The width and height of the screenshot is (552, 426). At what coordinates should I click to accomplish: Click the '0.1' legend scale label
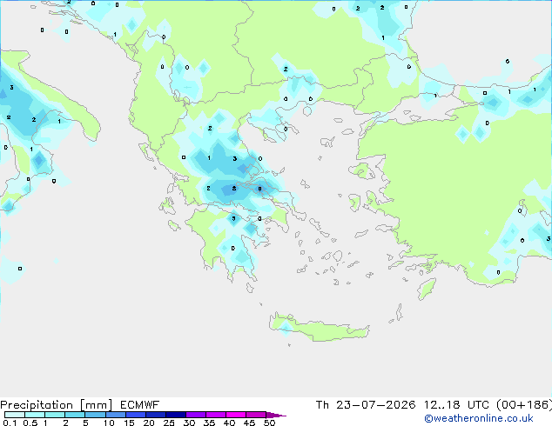(10, 423)
